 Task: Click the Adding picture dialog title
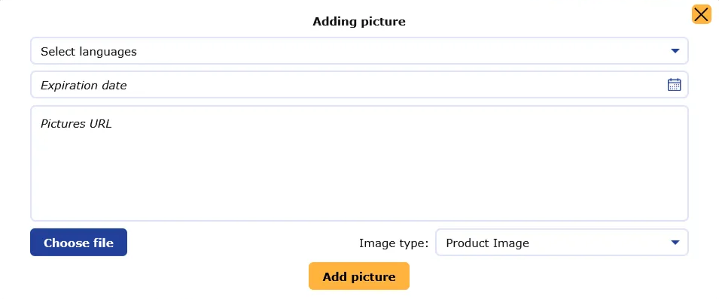pos(359,22)
